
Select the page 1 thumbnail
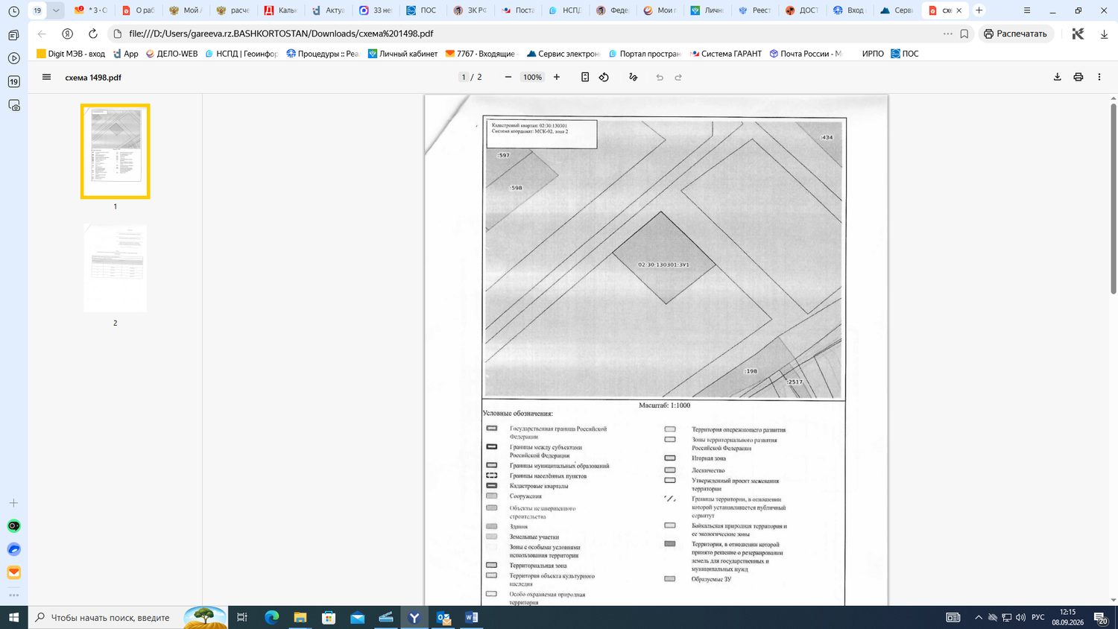116,151
